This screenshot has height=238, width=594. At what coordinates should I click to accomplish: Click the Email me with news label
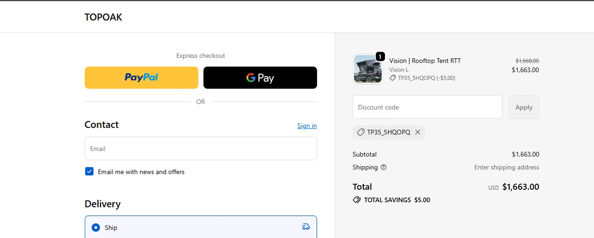(141, 172)
